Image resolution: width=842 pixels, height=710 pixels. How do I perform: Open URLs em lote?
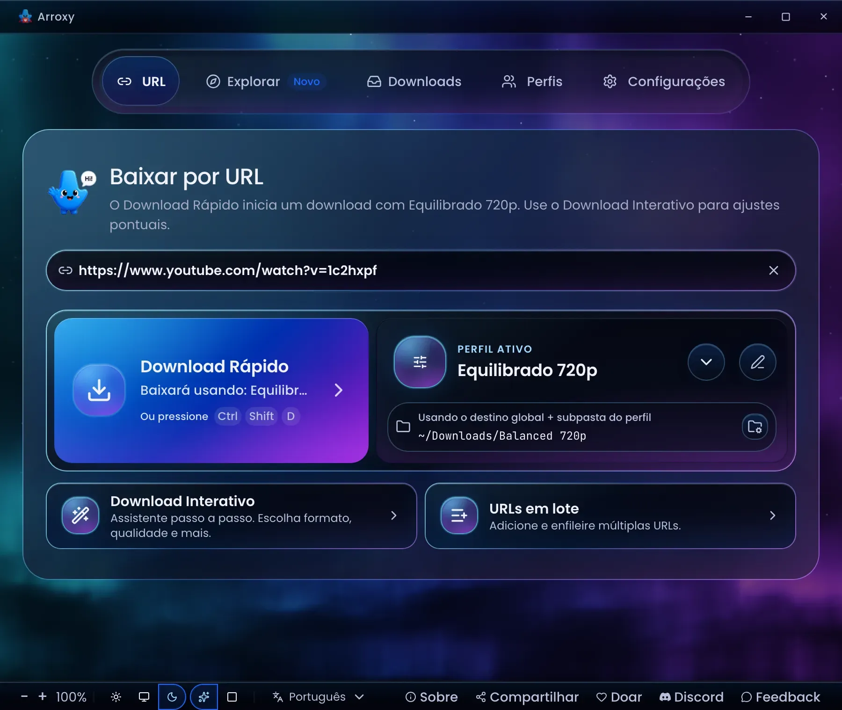pyautogui.click(x=610, y=516)
